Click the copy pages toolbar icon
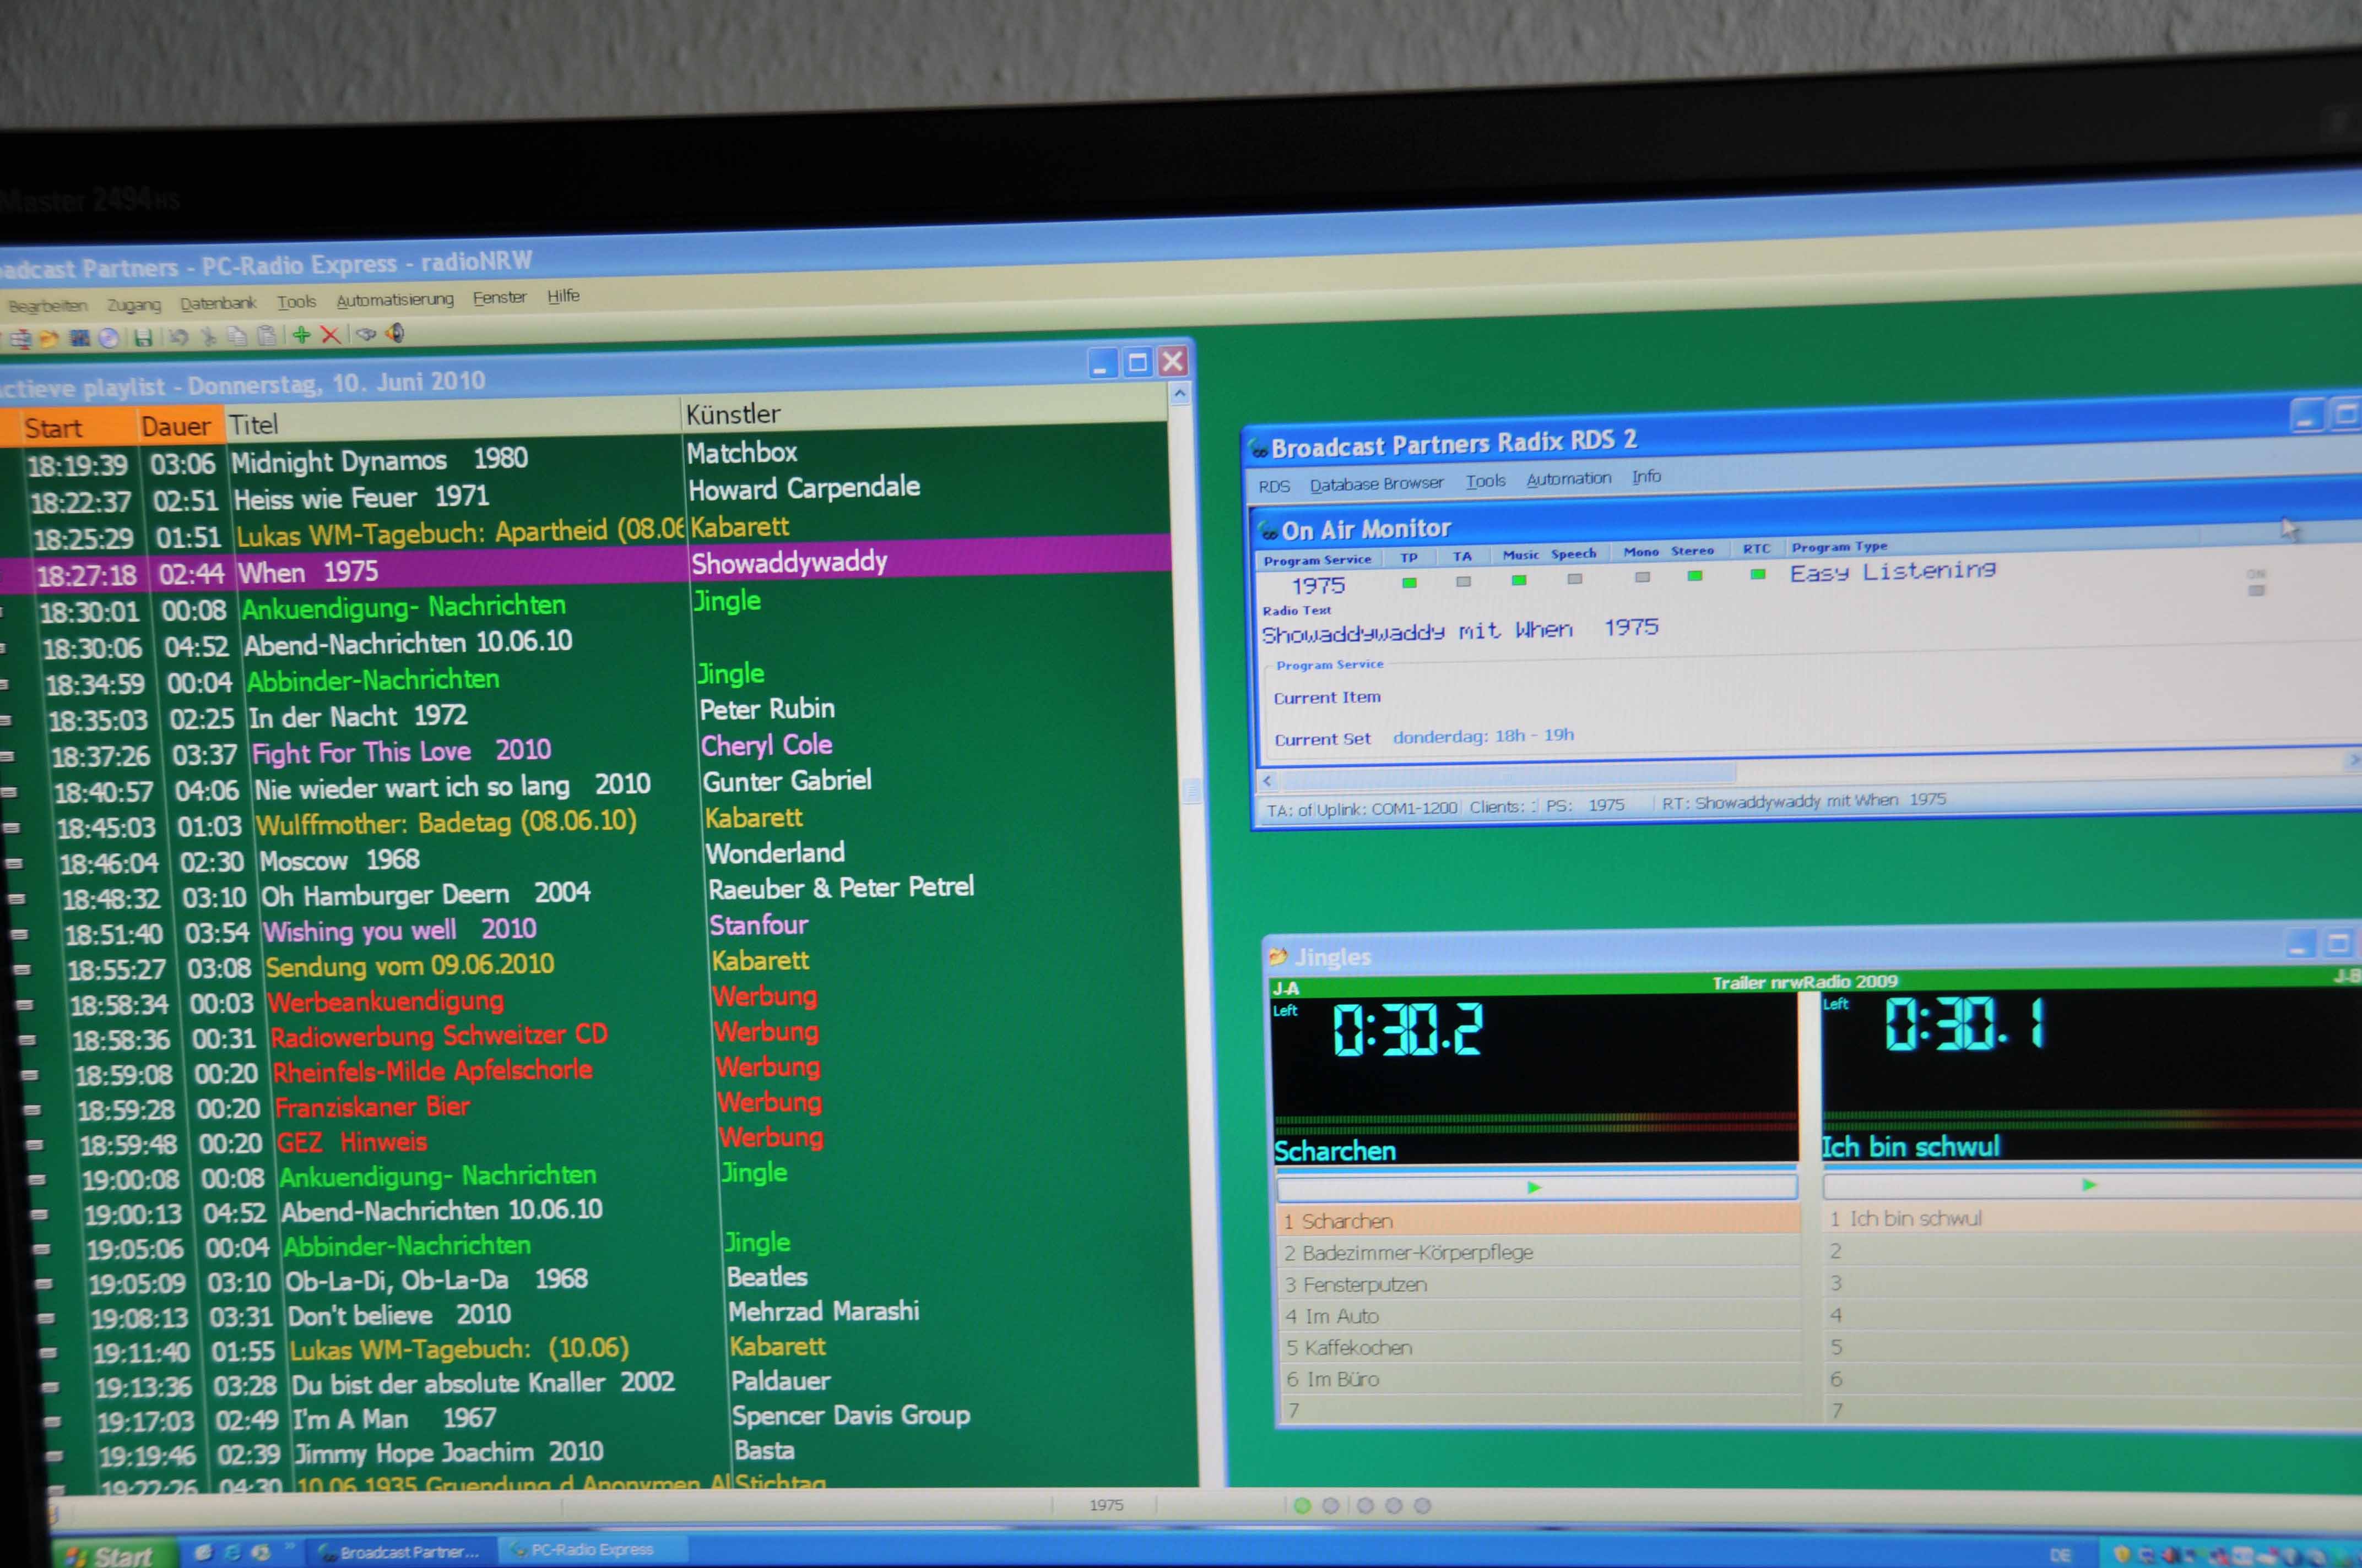Viewport: 2362px width, 1568px height. tap(237, 336)
